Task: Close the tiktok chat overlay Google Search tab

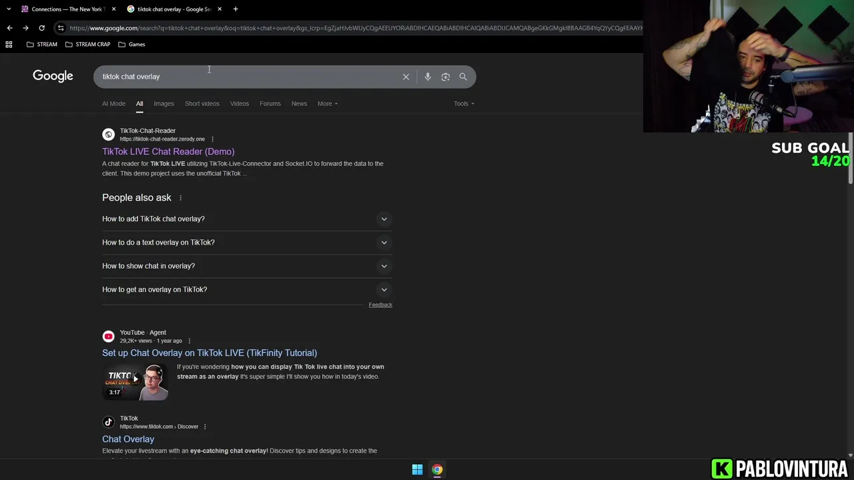Action: 220,9
